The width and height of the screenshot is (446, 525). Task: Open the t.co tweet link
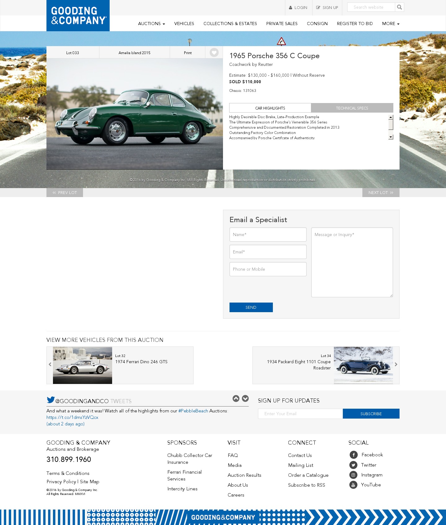pos(72,417)
